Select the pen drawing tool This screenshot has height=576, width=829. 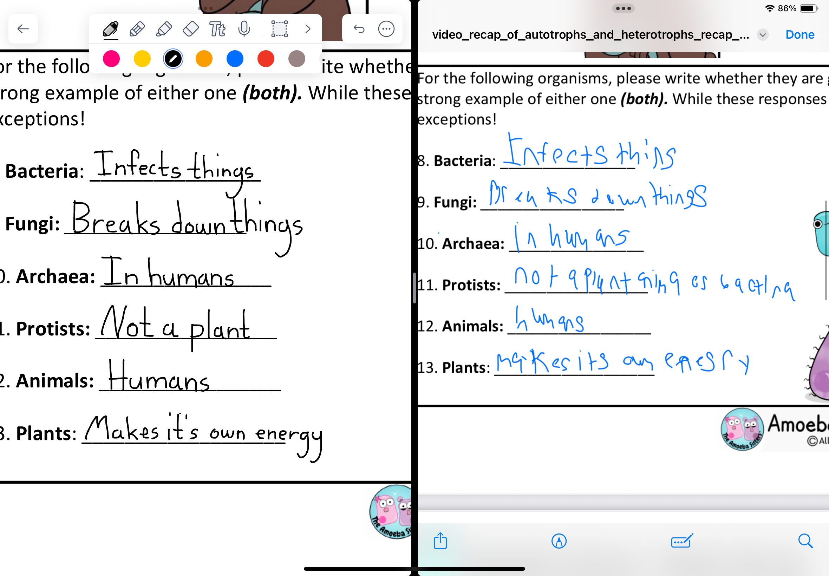click(110, 29)
